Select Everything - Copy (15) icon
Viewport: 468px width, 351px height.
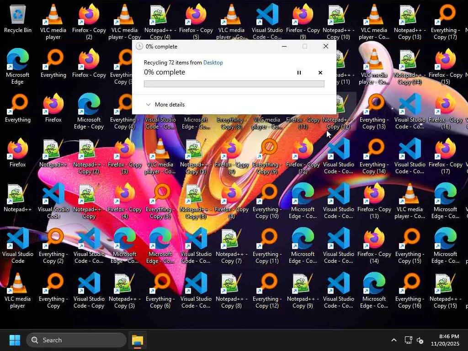click(410, 246)
